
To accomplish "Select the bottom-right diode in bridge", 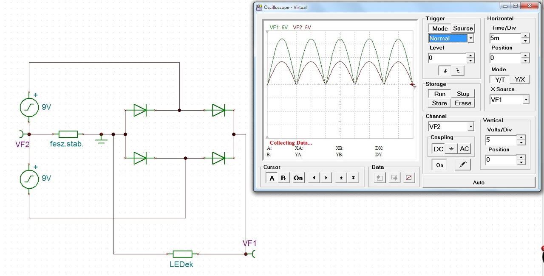I will coord(218,158).
